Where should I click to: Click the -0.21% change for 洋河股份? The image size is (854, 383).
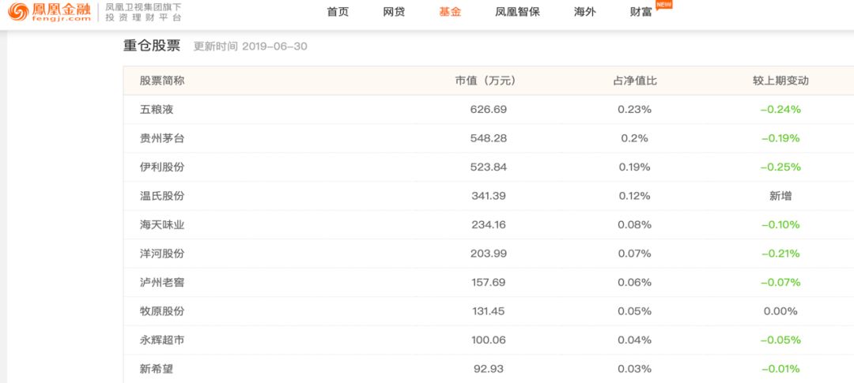(x=780, y=253)
